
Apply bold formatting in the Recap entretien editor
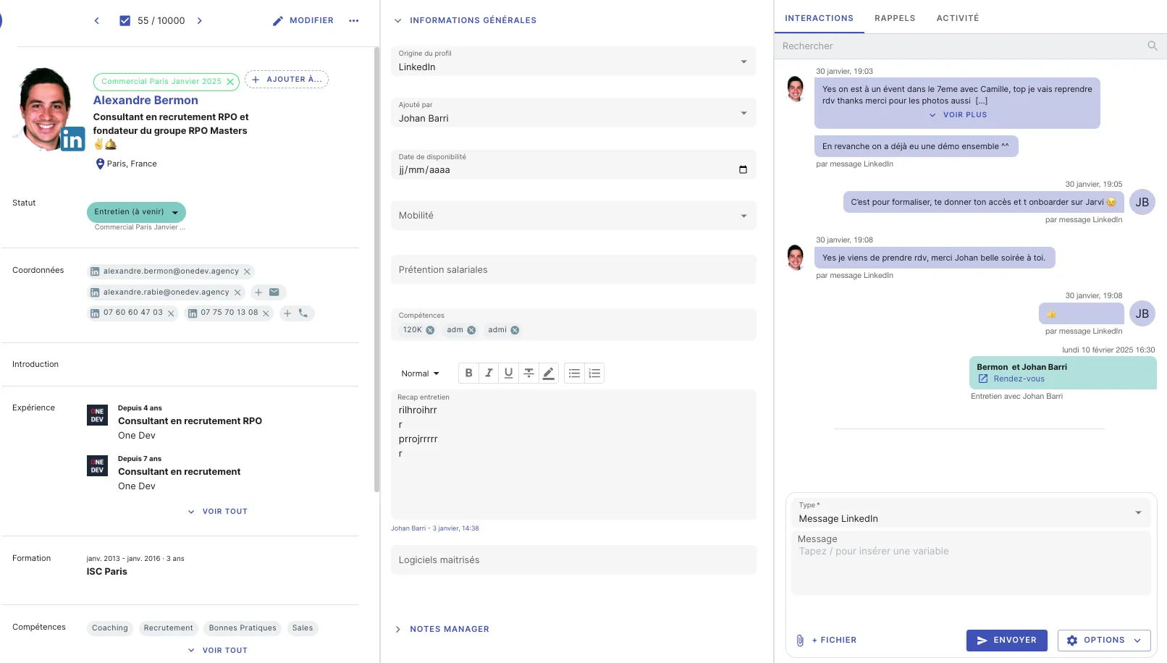pyautogui.click(x=468, y=373)
